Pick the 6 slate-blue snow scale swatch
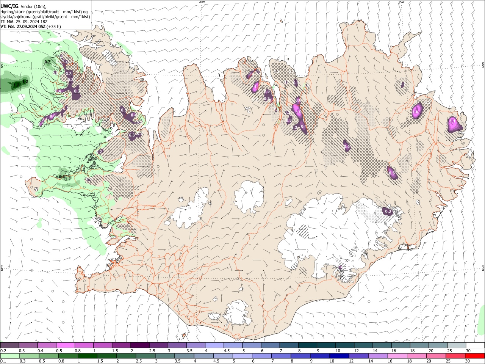This screenshot has width=485, height=364. coord(269,345)
